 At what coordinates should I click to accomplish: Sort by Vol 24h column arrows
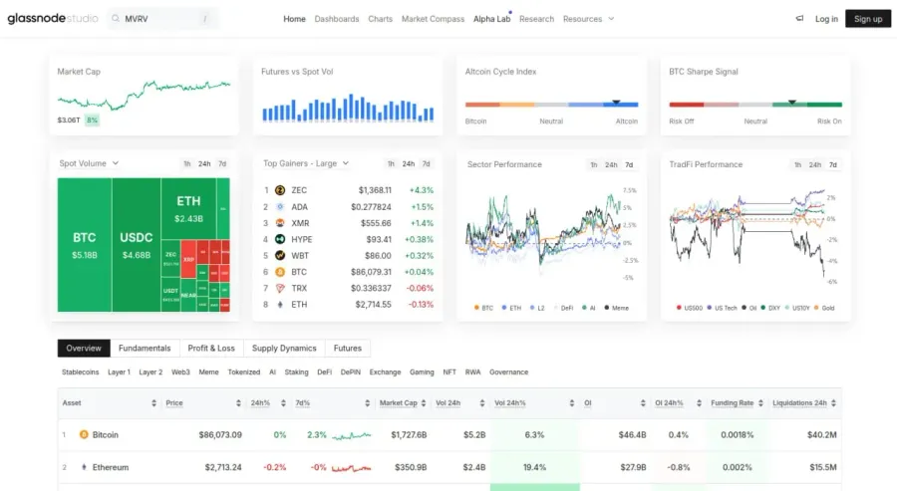[482, 403]
